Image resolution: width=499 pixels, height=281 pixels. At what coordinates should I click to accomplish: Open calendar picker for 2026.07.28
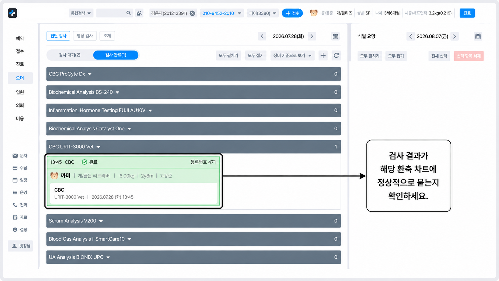[335, 36]
